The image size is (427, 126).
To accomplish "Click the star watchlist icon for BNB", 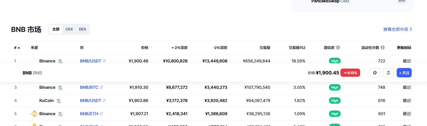I will click(x=375, y=73).
